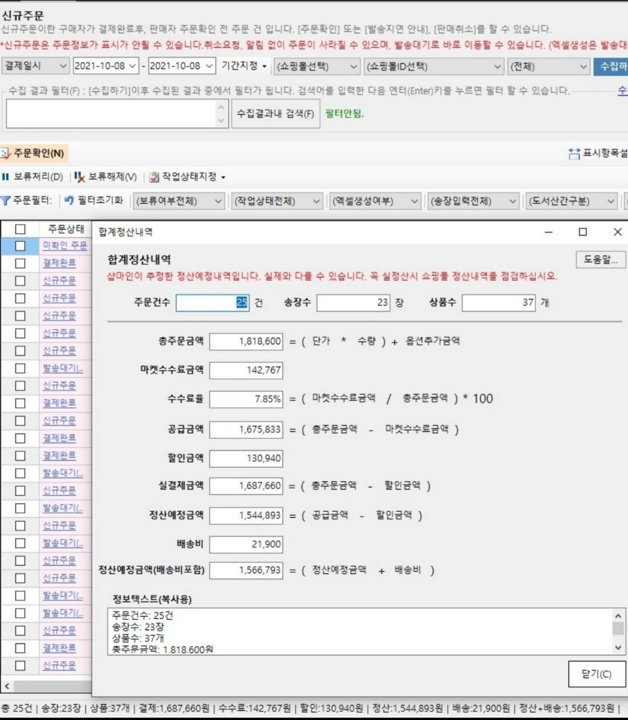Open the 기간지정 period menu
The image size is (628, 720).
point(244,66)
